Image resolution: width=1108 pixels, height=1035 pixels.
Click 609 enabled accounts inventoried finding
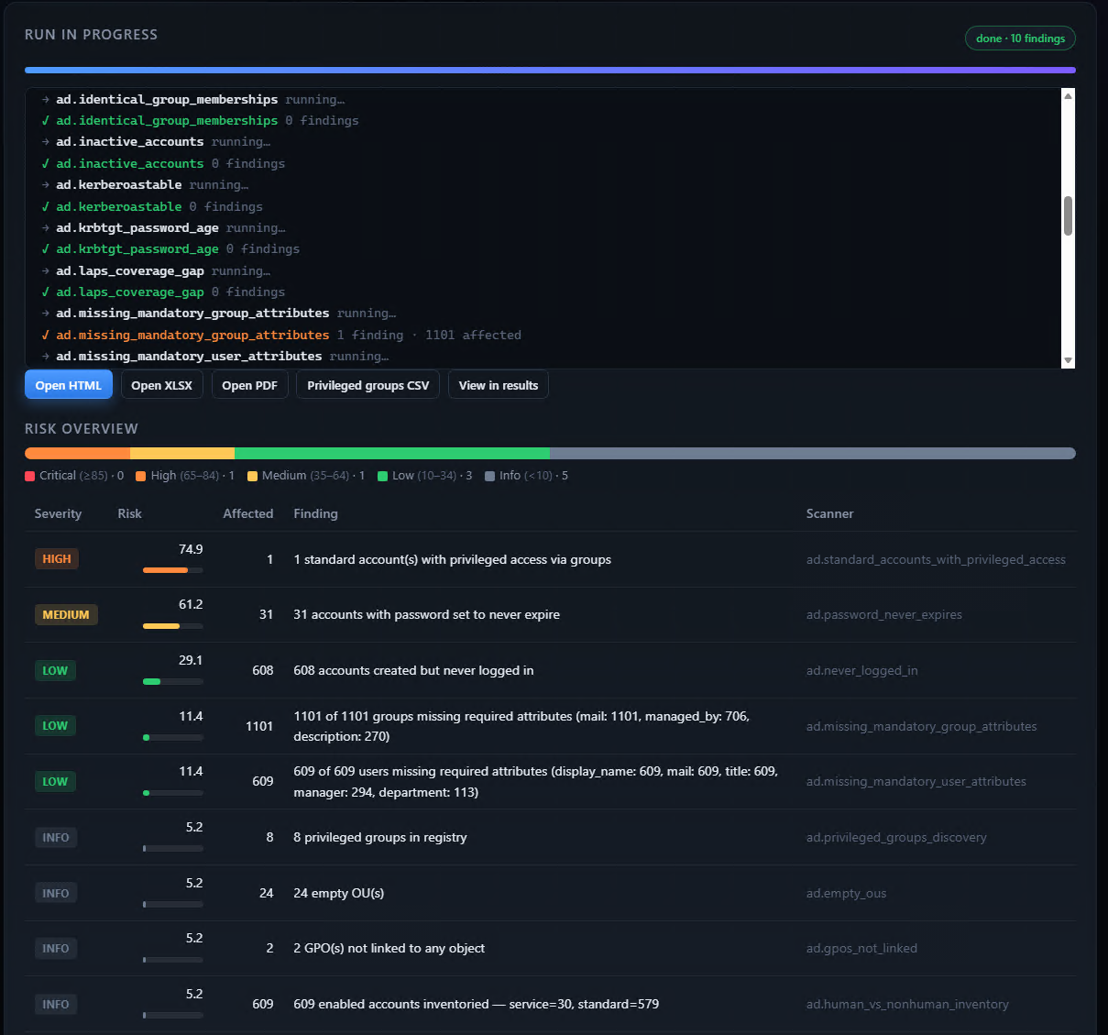[476, 1005]
